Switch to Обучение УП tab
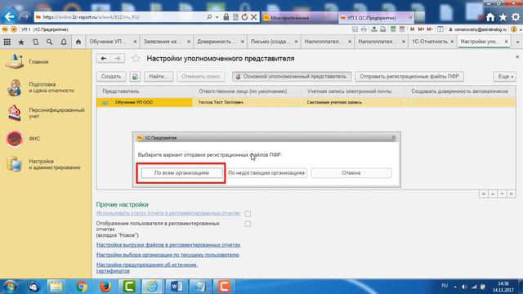The width and height of the screenshot is (523, 294). tap(107, 42)
